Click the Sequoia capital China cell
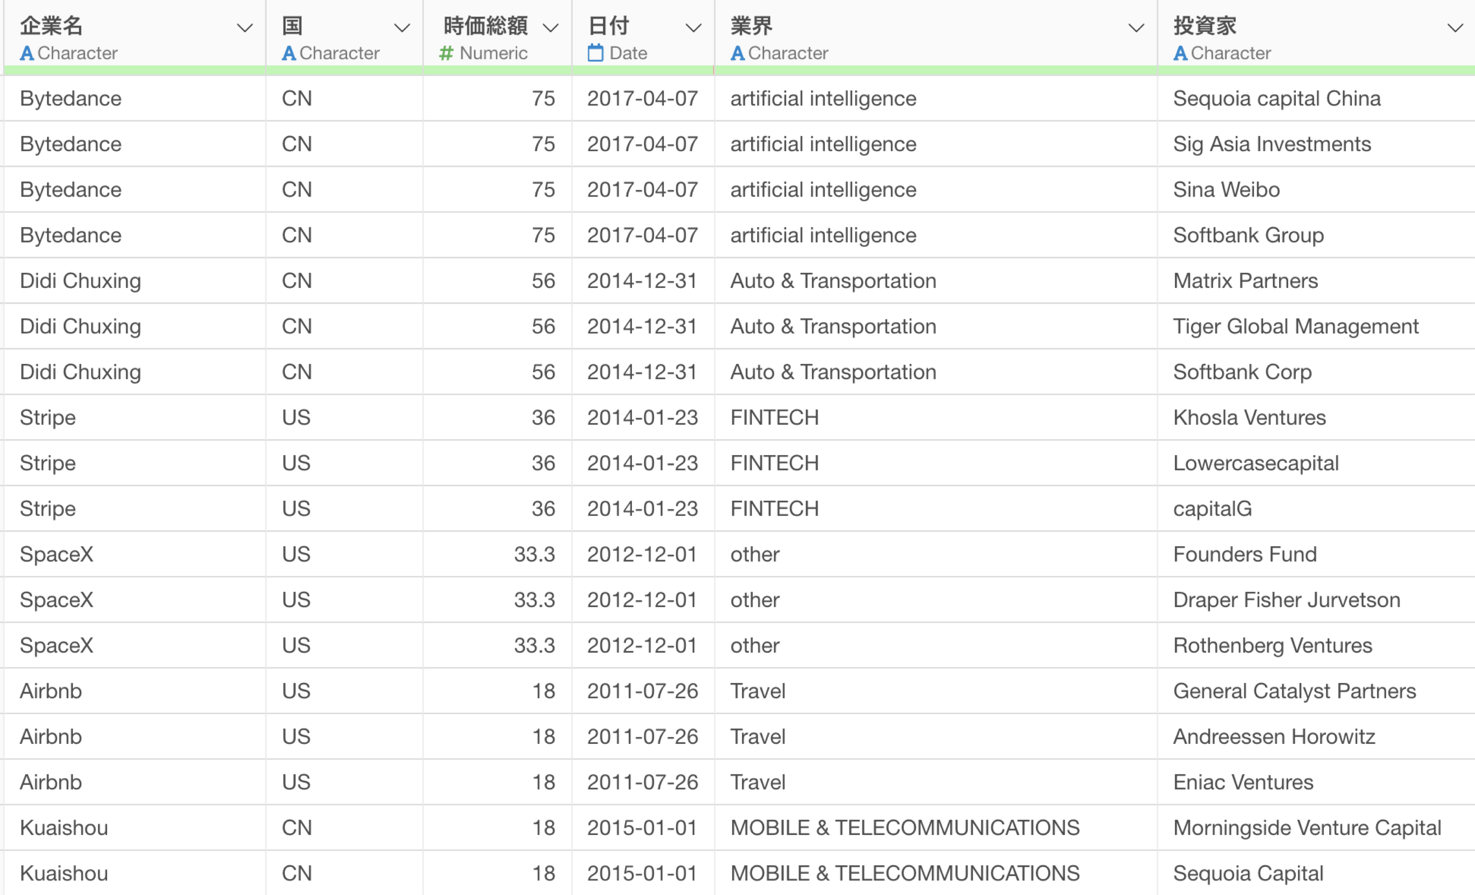This screenshot has height=895, width=1475. [x=1316, y=98]
